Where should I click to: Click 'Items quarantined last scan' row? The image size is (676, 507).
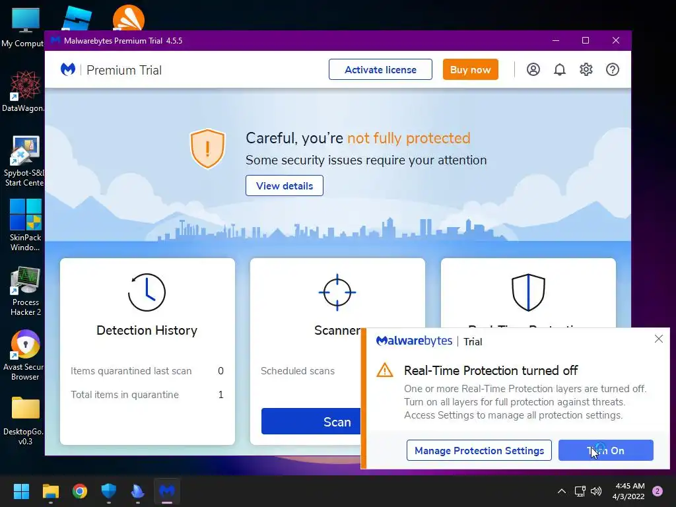147,371
